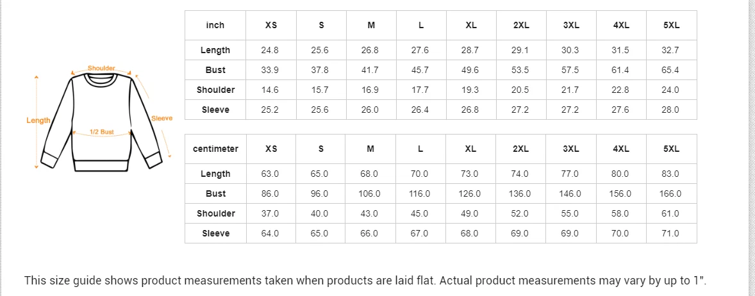This screenshot has height=296, width=755.
Task: Select the 49.0 shoulder cell for XL in centimeters
Action: (x=470, y=213)
